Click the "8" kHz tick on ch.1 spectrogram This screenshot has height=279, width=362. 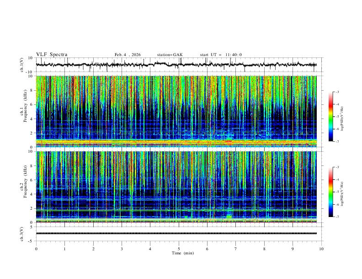coord(32,90)
